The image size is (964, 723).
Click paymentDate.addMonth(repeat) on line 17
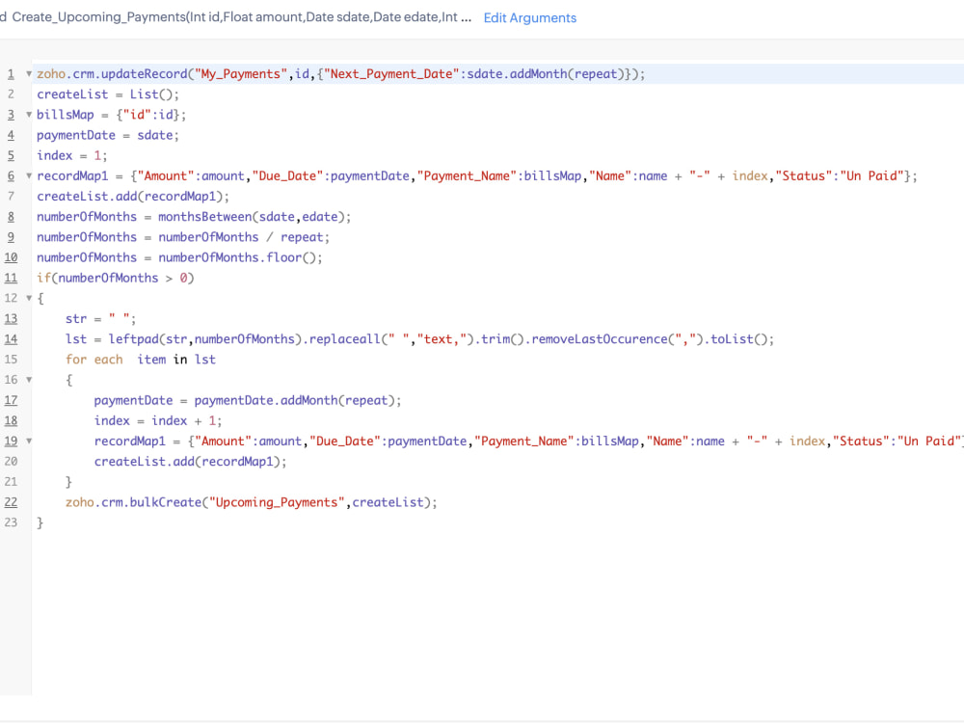pyautogui.click(x=294, y=400)
